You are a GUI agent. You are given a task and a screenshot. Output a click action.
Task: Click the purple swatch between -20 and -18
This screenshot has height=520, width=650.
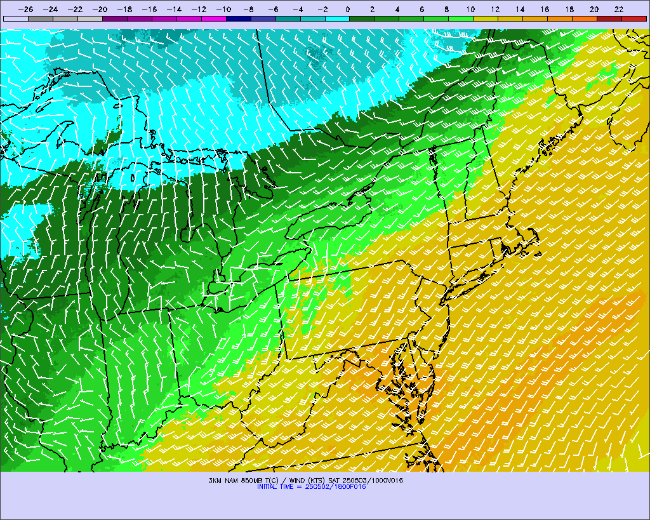[x=115, y=18]
